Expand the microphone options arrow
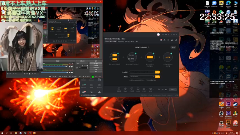Viewport: 240px width, 135px height. pyautogui.click(x=147, y=89)
